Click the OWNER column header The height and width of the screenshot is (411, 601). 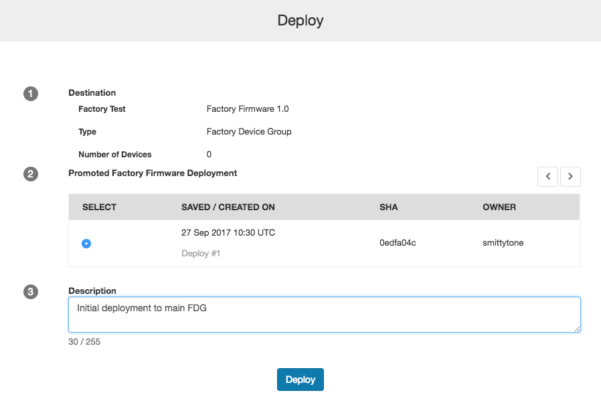click(x=499, y=207)
